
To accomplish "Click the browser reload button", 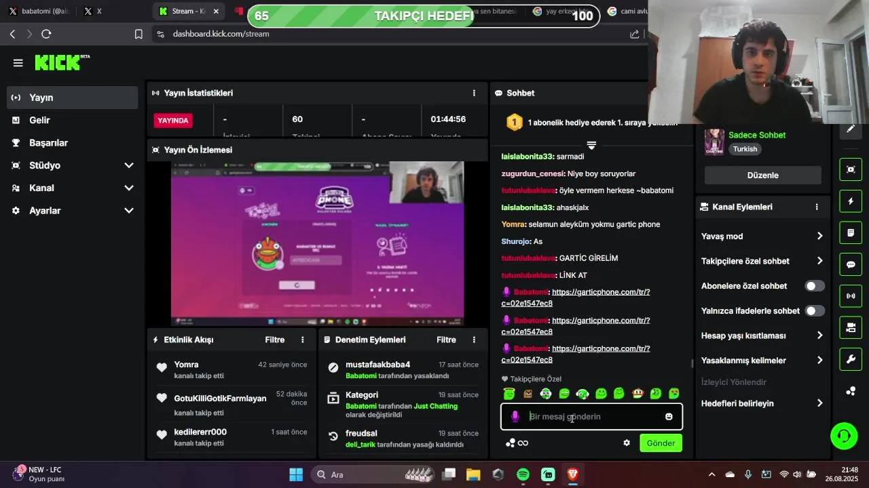I will 46,34.
